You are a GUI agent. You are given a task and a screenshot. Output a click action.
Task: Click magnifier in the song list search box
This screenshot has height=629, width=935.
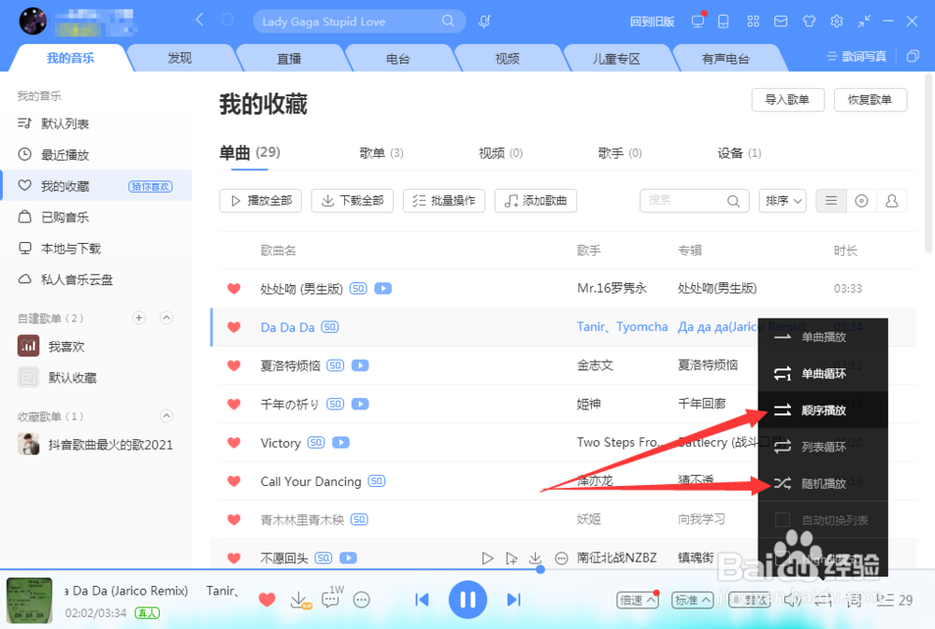pos(733,201)
